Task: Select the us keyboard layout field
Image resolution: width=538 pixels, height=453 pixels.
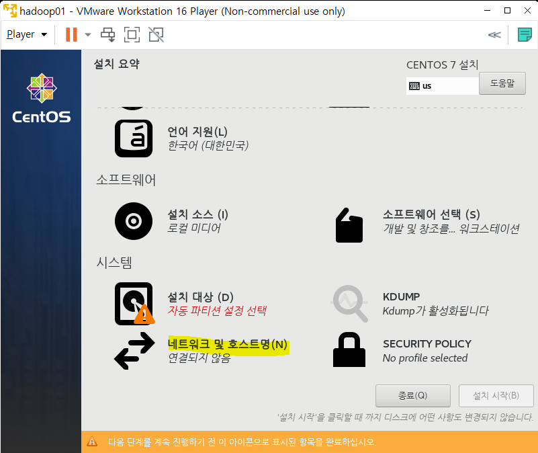Action: tap(443, 86)
